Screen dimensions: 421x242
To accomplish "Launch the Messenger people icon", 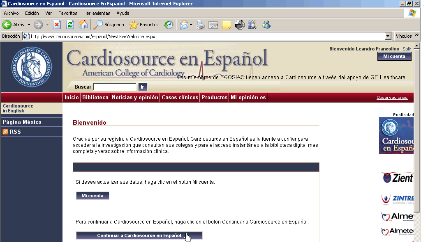I will coord(266,25).
